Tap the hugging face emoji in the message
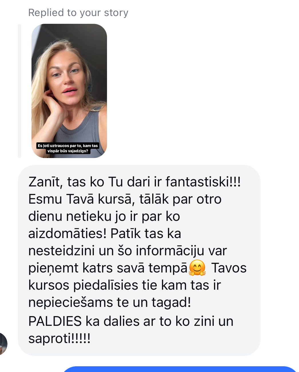The width and height of the screenshot is (299, 372). pos(197,268)
